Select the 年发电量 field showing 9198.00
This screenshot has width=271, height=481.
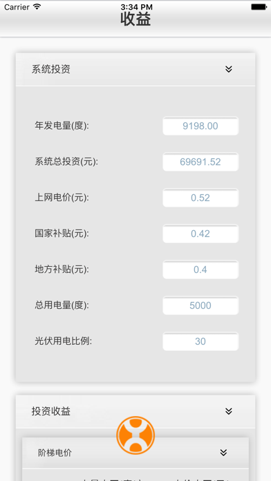click(200, 126)
